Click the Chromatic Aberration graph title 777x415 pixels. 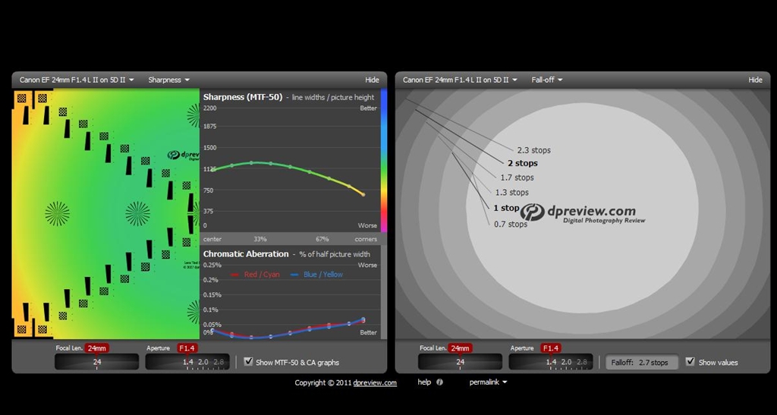246,254
